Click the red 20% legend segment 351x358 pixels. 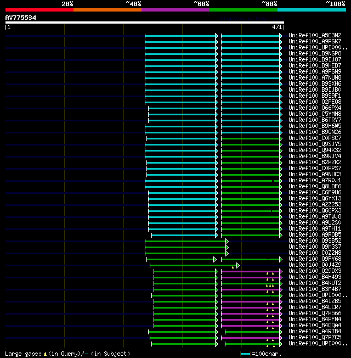(x=39, y=10)
